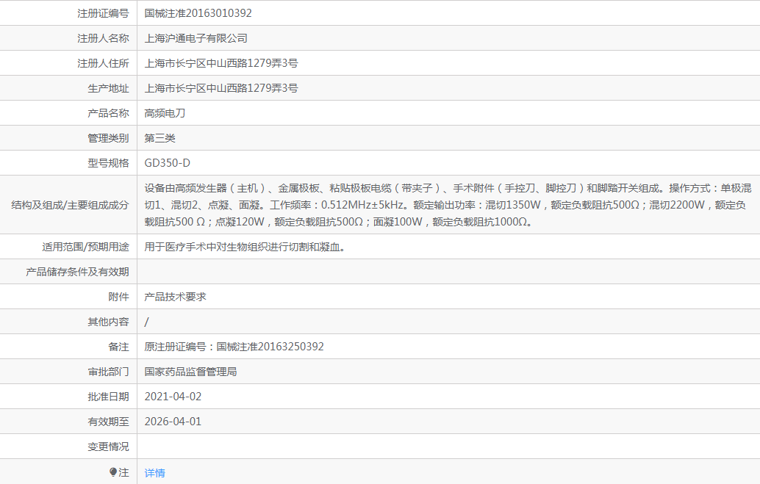Screen dimensions: 760x484
Task: Click the approval department 国家药品监督管理局
Action: coord(193,371)
